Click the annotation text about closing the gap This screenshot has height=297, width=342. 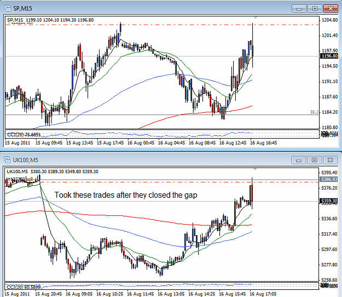pyautogui.click(x=126, y=195)
